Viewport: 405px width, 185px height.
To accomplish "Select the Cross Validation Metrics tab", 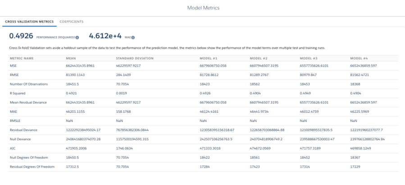I will coord(29,22).
